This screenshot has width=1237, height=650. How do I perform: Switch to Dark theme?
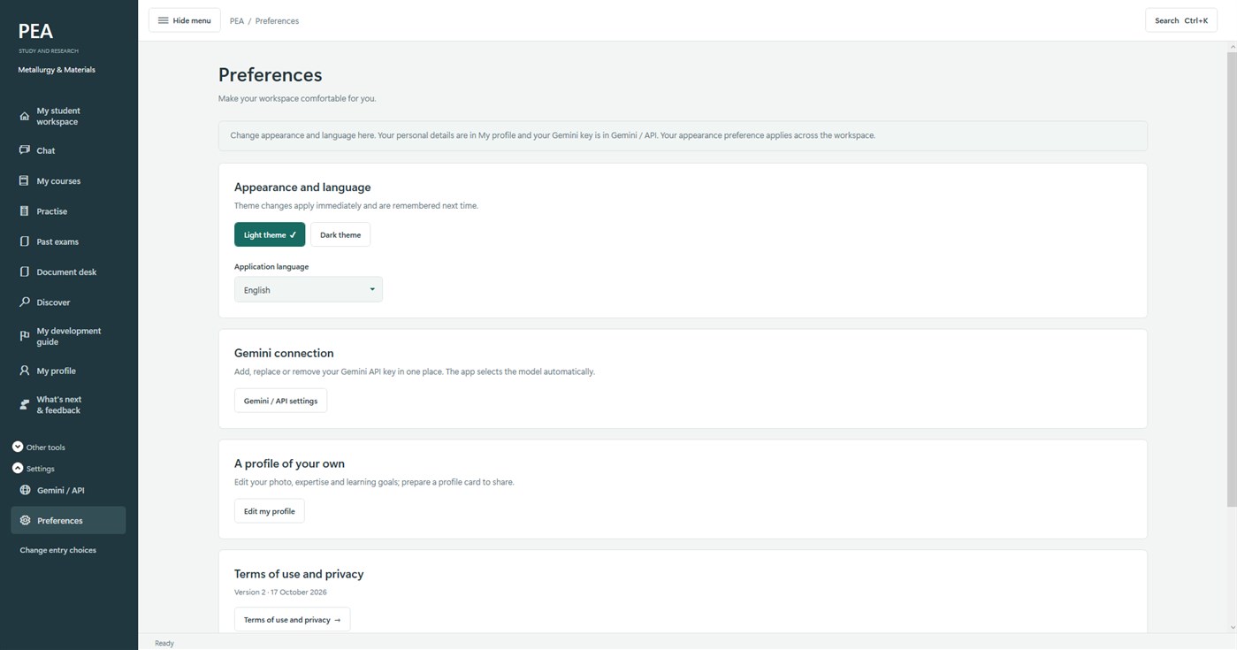click(340, 234)
